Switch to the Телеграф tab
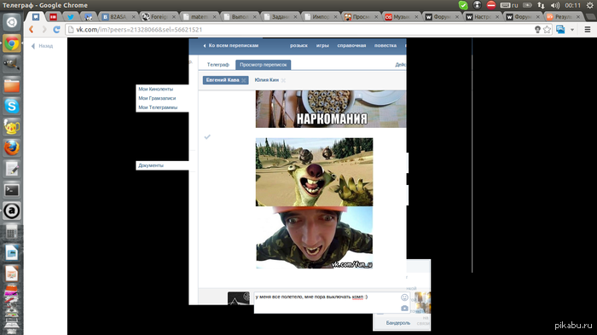 (218, 65)
